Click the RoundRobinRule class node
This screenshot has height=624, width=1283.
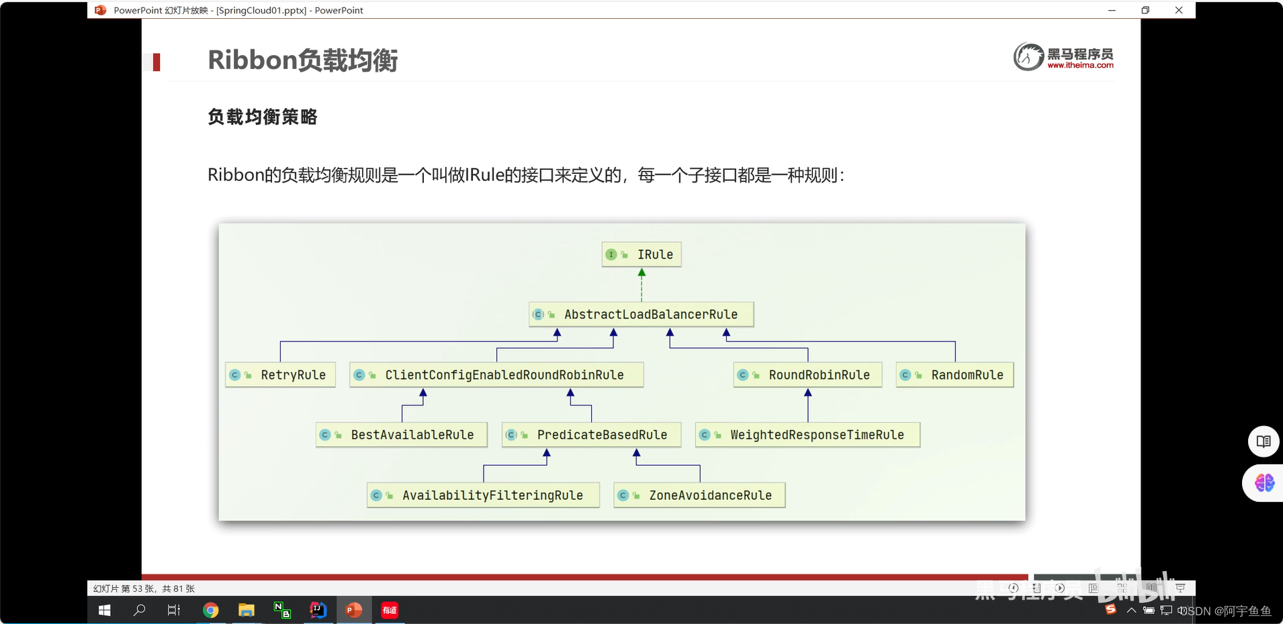pos(808,374)
